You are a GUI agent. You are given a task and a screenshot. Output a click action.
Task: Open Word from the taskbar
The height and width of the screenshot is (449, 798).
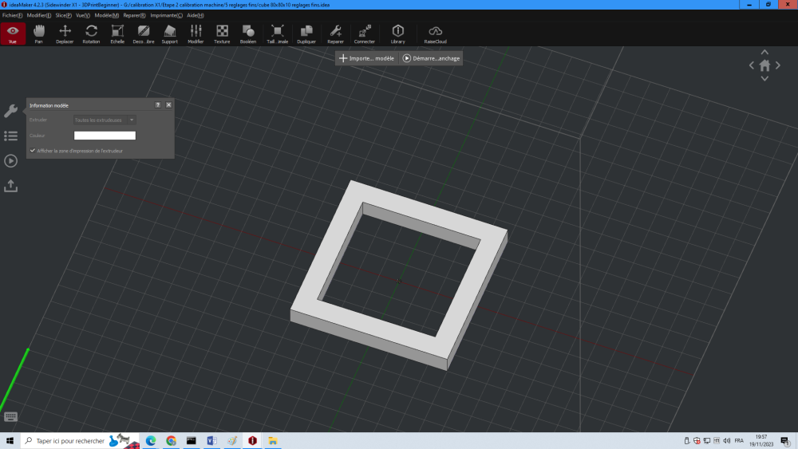(211, 441)
